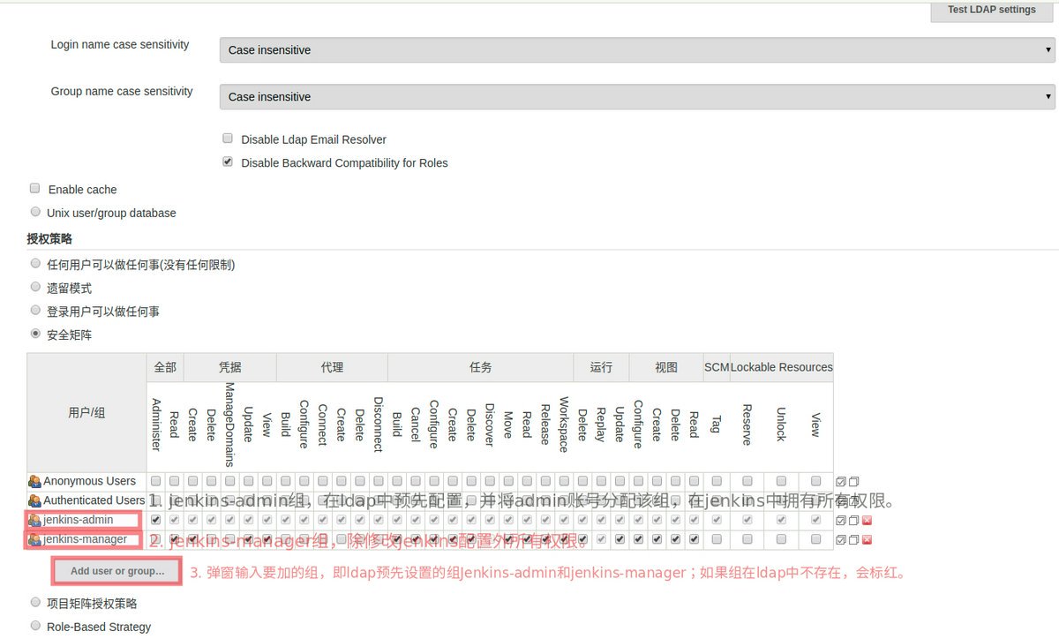Screen dimensions: 1059x639
Task: Check SCM Tag for jenkins-manager
Action: point(717,539)
